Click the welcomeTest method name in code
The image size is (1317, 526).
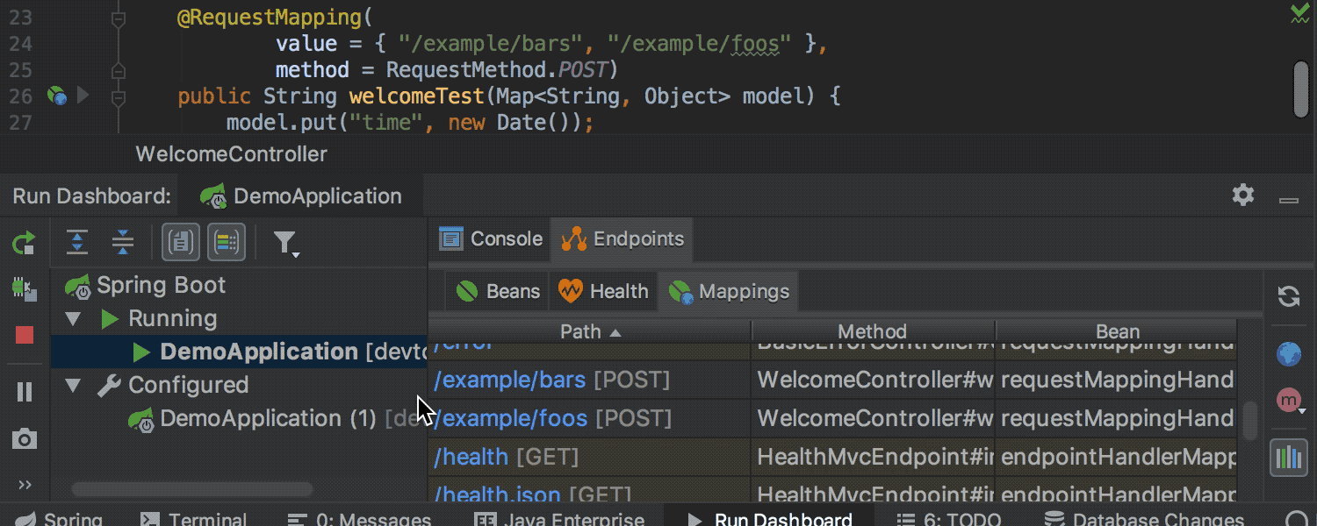(x=416, y=96)
